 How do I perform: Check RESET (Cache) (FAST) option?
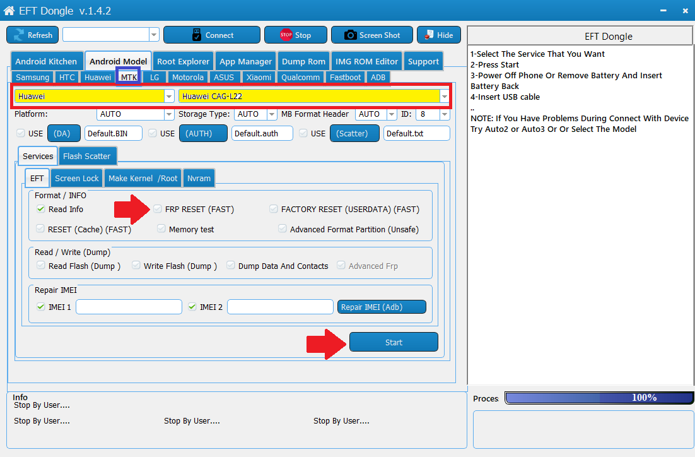point(40,228)
